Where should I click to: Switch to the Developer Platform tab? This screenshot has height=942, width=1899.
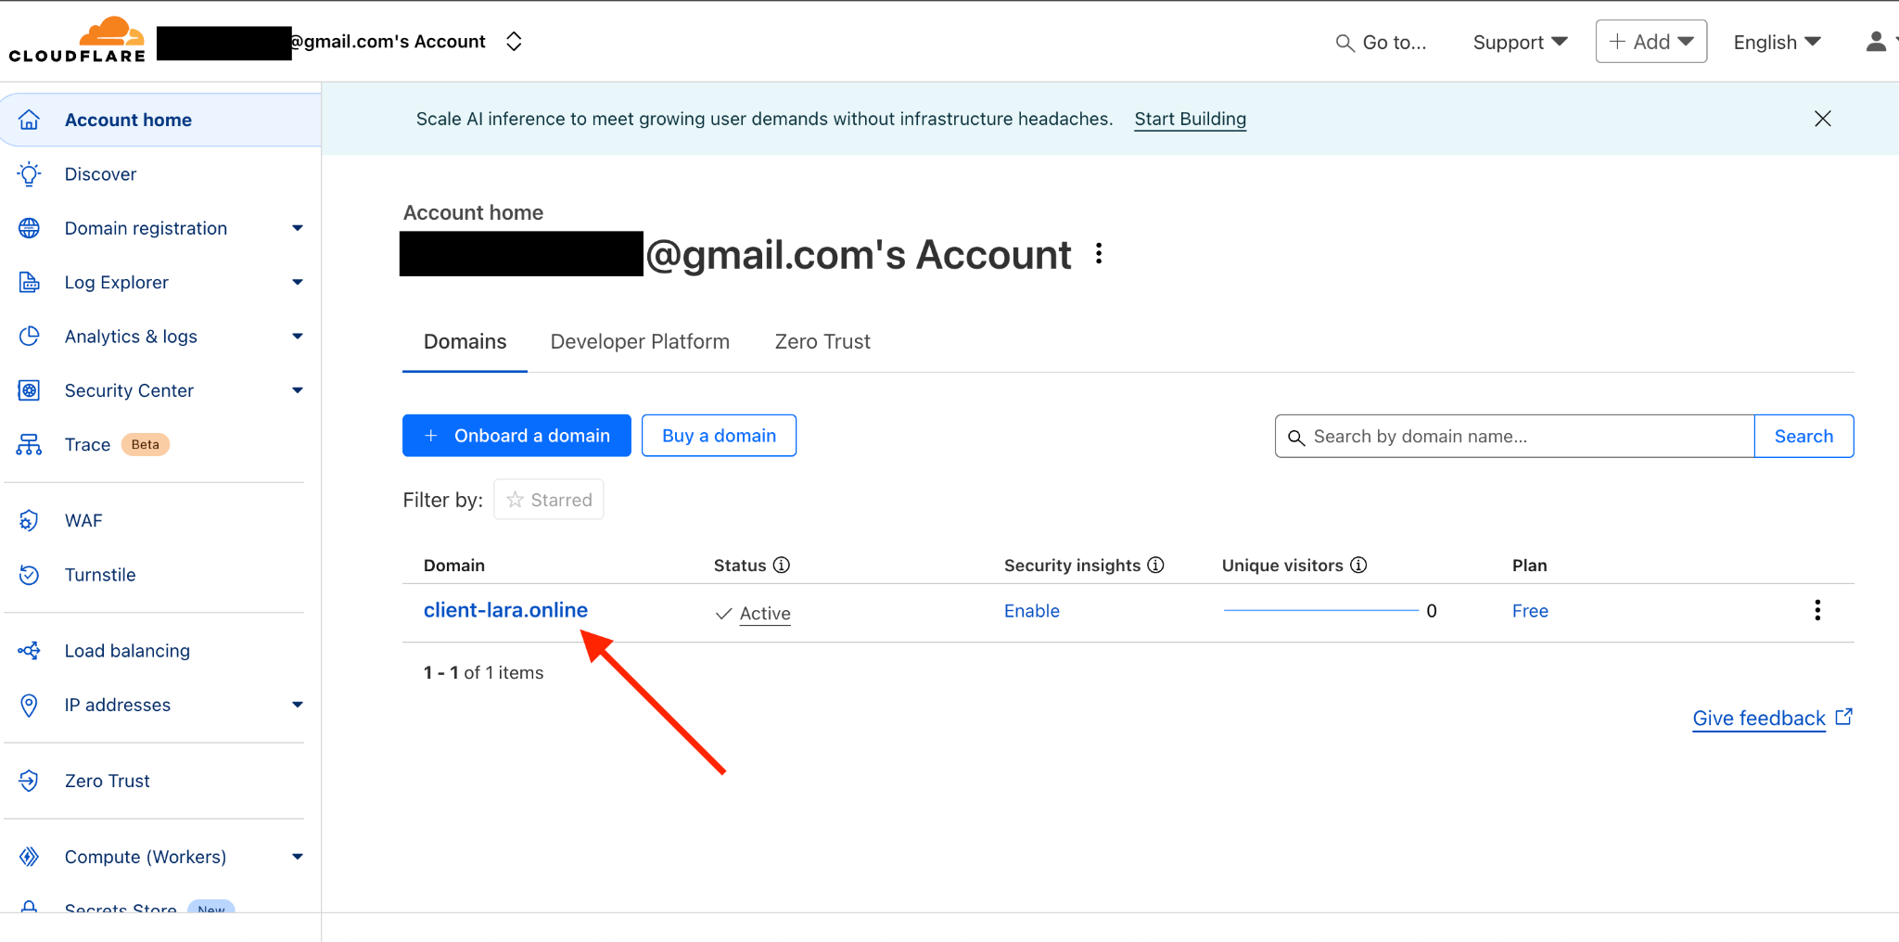640,341
